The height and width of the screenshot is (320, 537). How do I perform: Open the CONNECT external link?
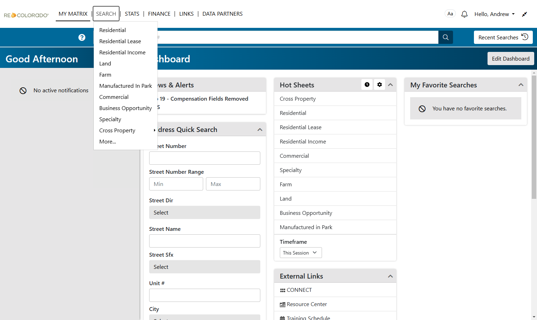coord(299,290)
